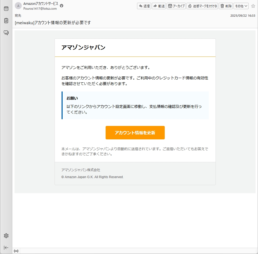Archive the email with アーカイブ
258x254 pixels.
pos(176,6)
